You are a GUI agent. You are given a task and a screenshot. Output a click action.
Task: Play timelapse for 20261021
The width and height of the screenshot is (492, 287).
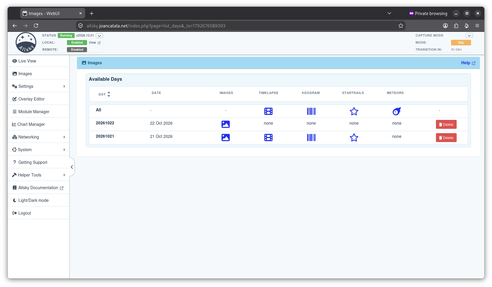tap(268, 138)
